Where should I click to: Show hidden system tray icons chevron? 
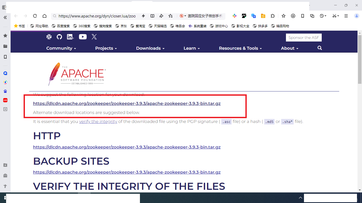click(x=300, y=198)
